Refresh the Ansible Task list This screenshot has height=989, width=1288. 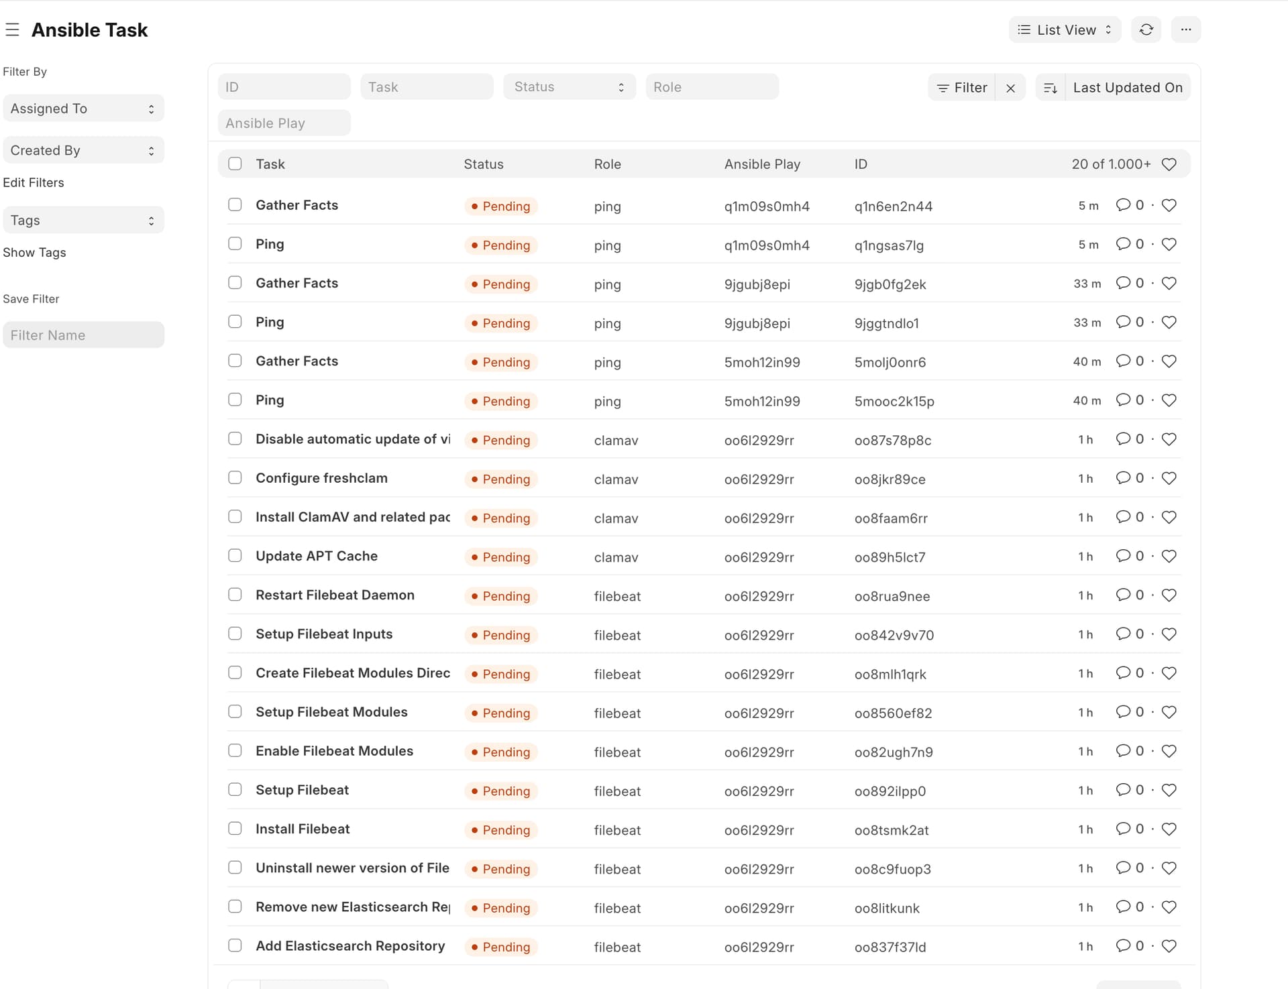click(1146, 30)
